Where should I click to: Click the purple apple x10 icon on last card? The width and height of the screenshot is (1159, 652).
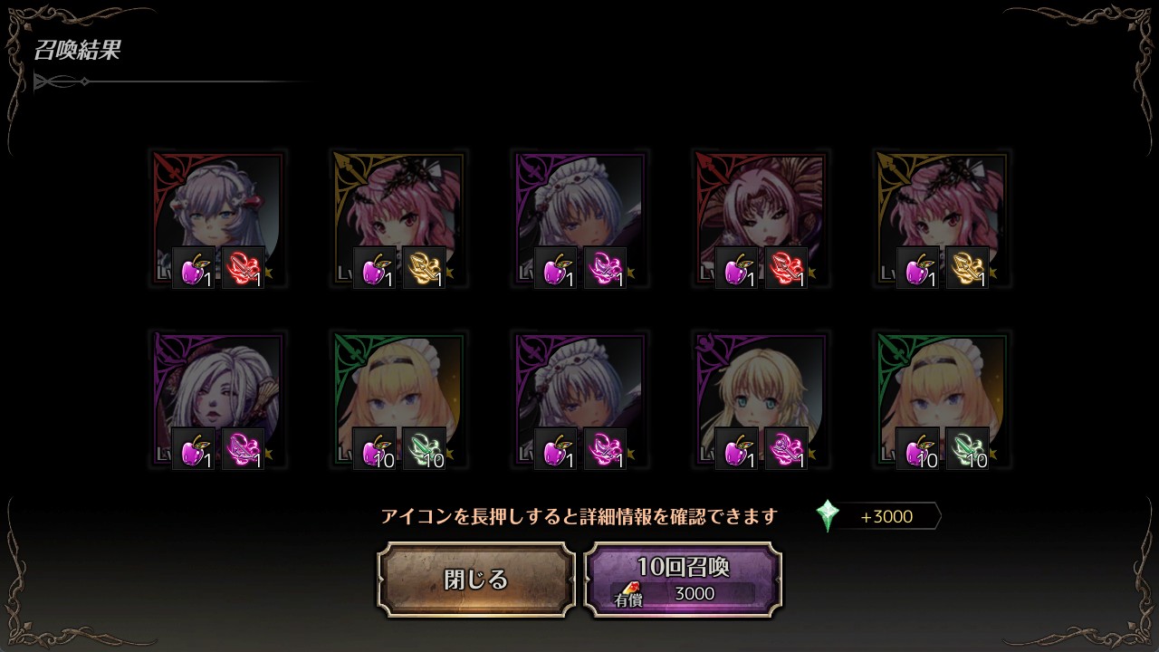918,449
